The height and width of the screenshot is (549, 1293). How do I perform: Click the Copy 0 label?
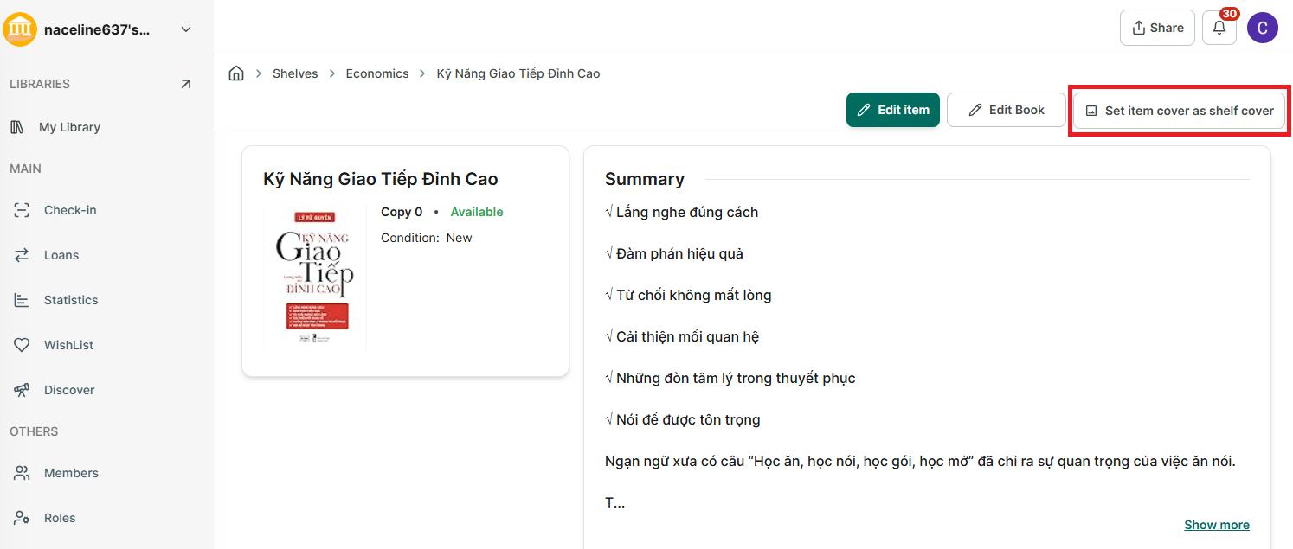coord(402,212)
